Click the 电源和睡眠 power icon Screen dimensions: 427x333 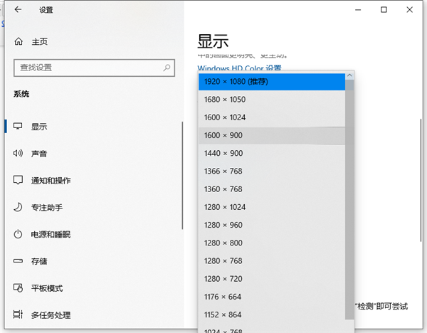coord(18,235)
